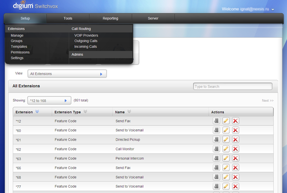The height and width of the screenshot is (193, 287).
Task: Choose Templates in the Setup menu
Action: point(19,47)
